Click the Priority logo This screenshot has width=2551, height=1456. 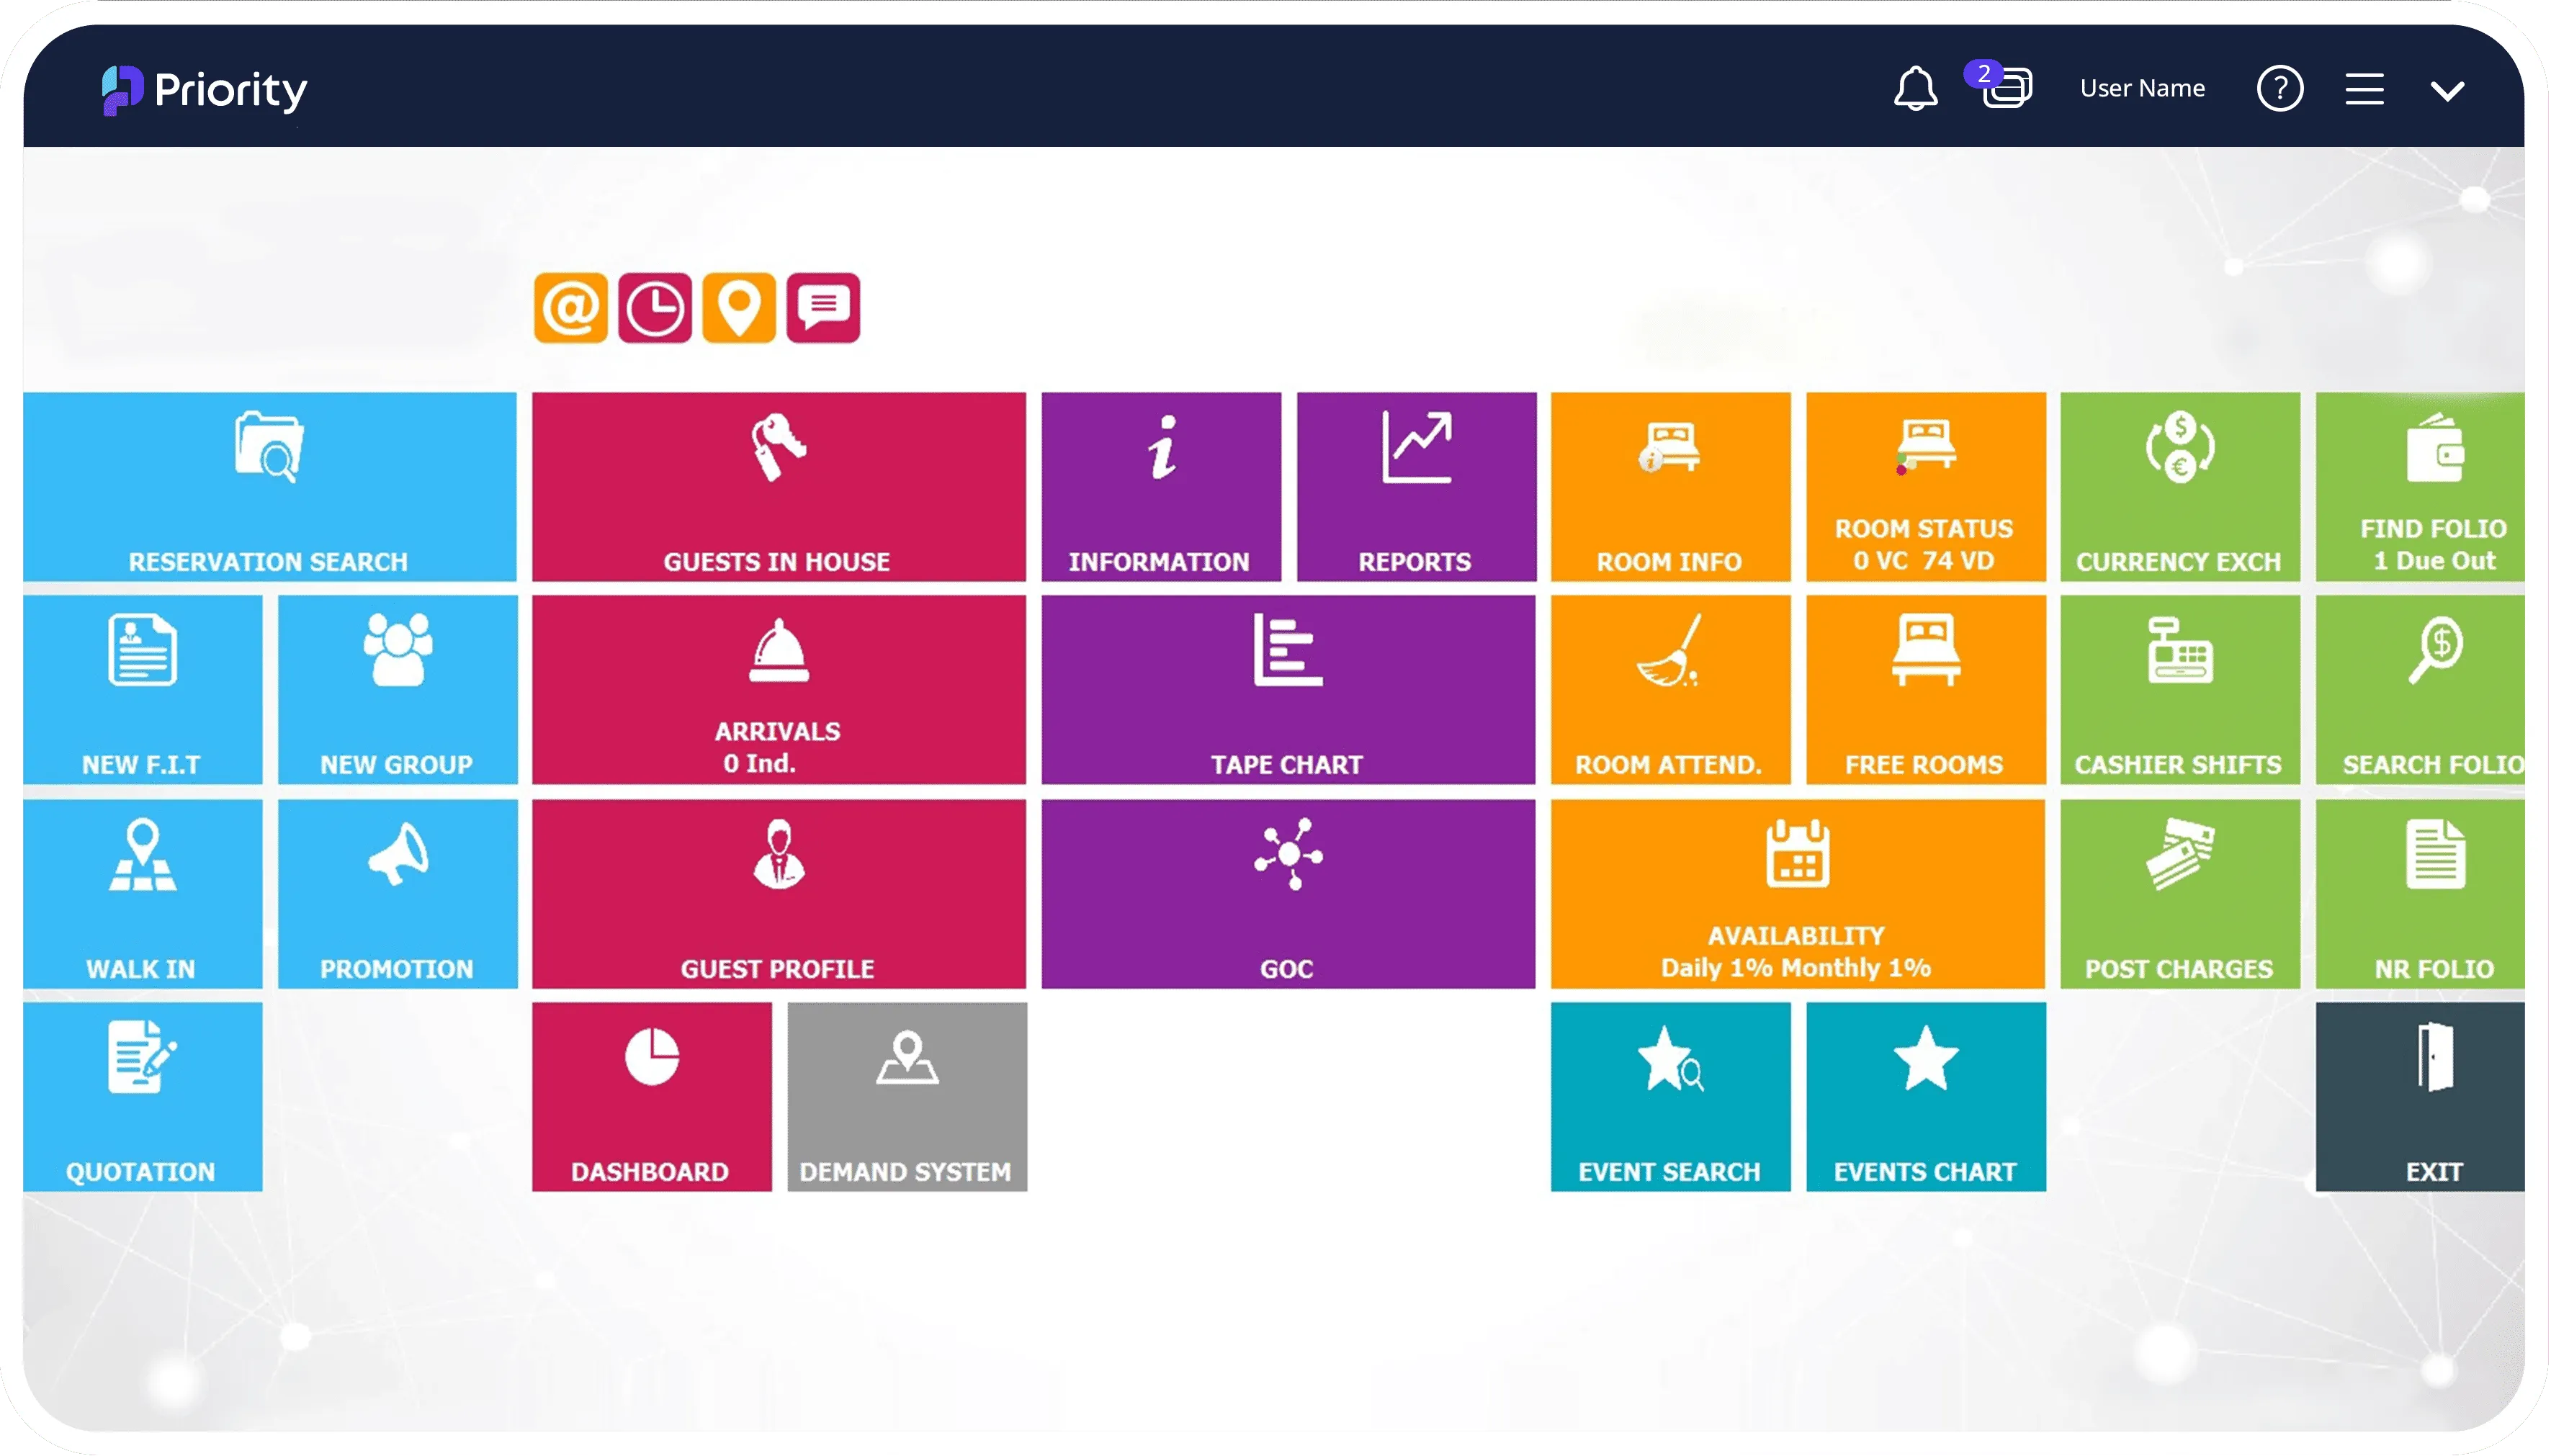pyautogui.click(x=205, y=90)
